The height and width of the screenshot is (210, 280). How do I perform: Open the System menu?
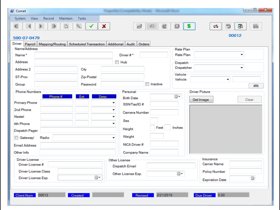20,18
